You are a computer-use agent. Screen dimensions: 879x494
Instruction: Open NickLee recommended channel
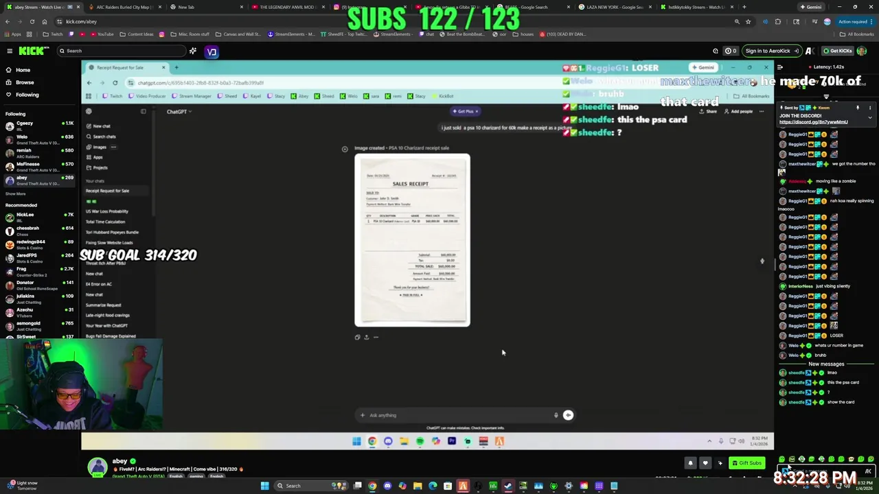point(39,217)
